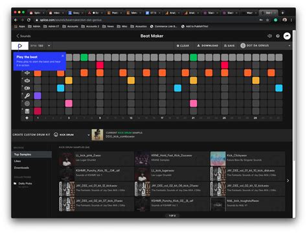Open Downloads in browse sidebar
Image resolution: width=307 pixels, height=233 pixels.
(21, 168)
